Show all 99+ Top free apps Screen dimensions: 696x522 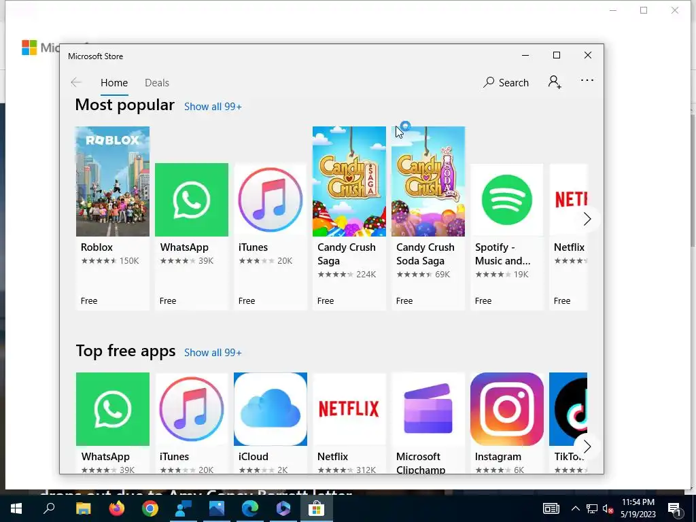(x=213, y=353)
